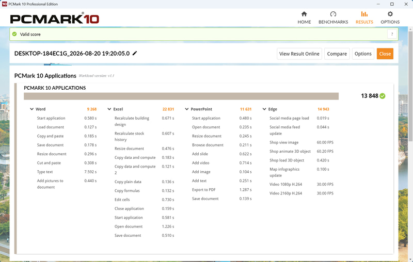The width and height of the screenshot is (413, 262).
Task: Click Word 'Copy and paste' row
Action: [67, 136]
